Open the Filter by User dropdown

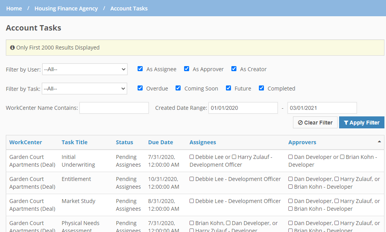tap(84, 69)
